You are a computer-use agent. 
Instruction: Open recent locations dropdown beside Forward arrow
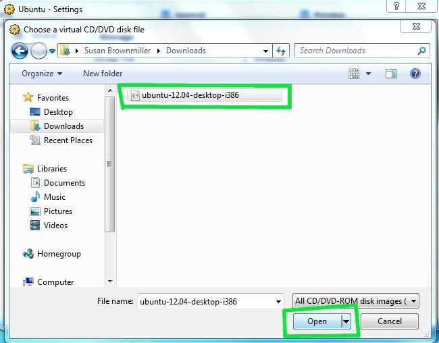[x=52, y=51]
